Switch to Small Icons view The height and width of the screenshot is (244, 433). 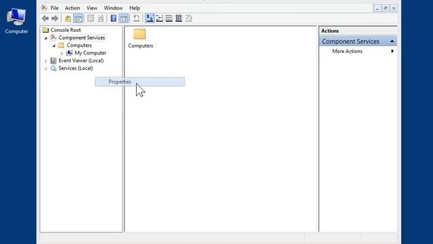(x=160, y=18)
